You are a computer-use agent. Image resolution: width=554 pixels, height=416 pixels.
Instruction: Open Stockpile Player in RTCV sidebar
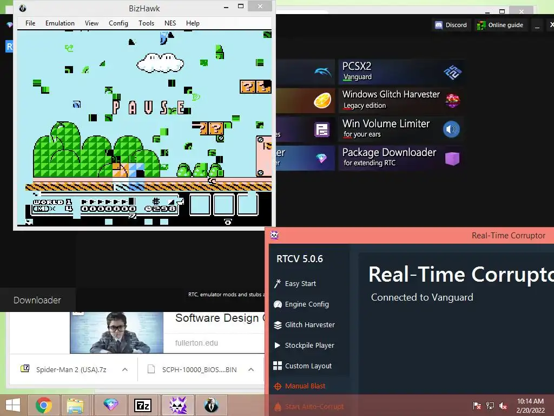coord(309,345)
